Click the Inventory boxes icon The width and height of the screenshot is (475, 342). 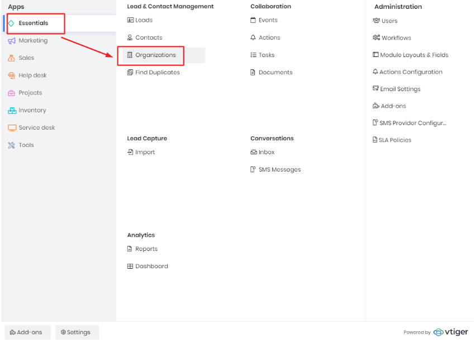tap(12, 111)
